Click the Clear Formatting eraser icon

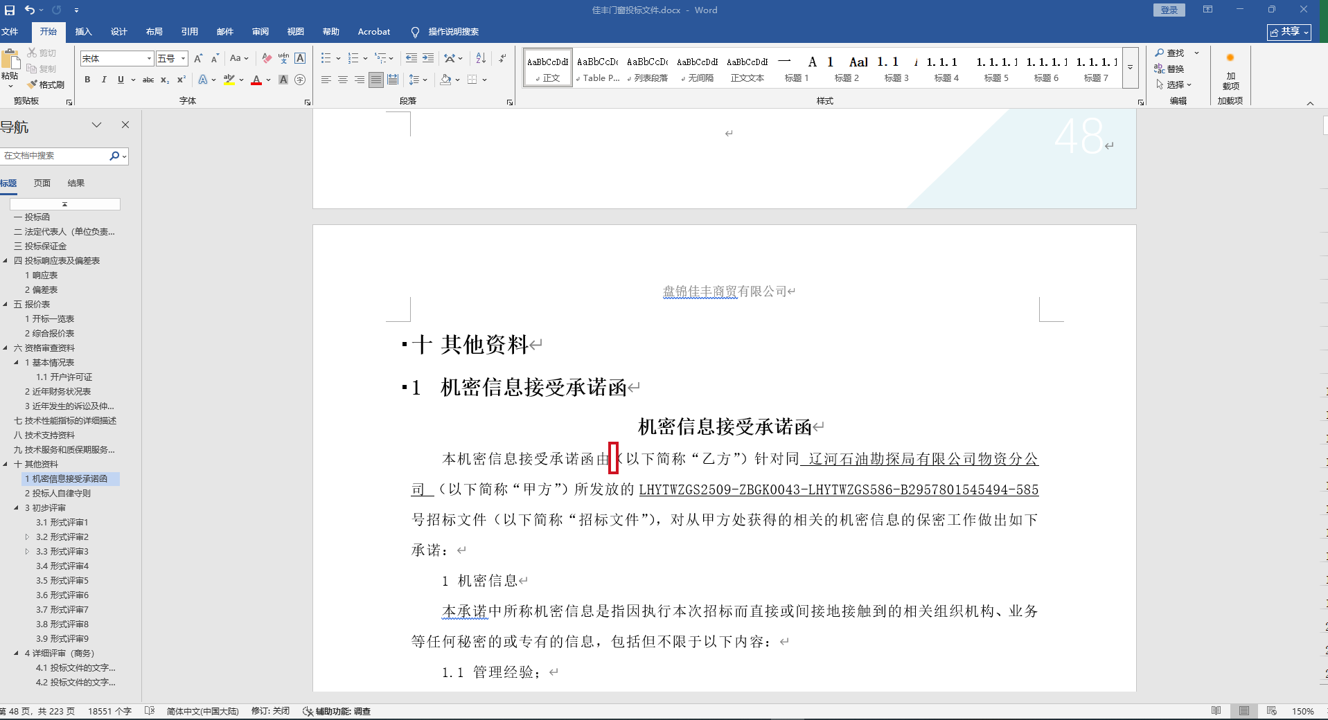tap(267, 58)
